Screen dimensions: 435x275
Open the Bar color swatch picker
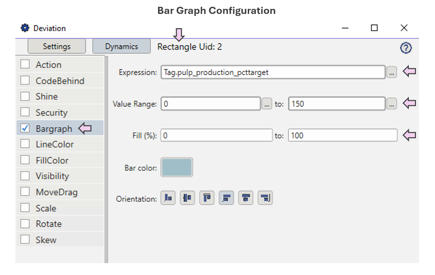pos(177,167)
